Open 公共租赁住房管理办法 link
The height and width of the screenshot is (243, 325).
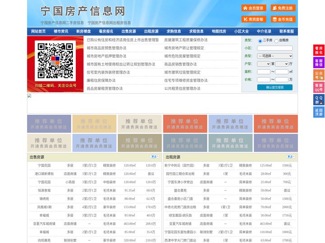182,89
